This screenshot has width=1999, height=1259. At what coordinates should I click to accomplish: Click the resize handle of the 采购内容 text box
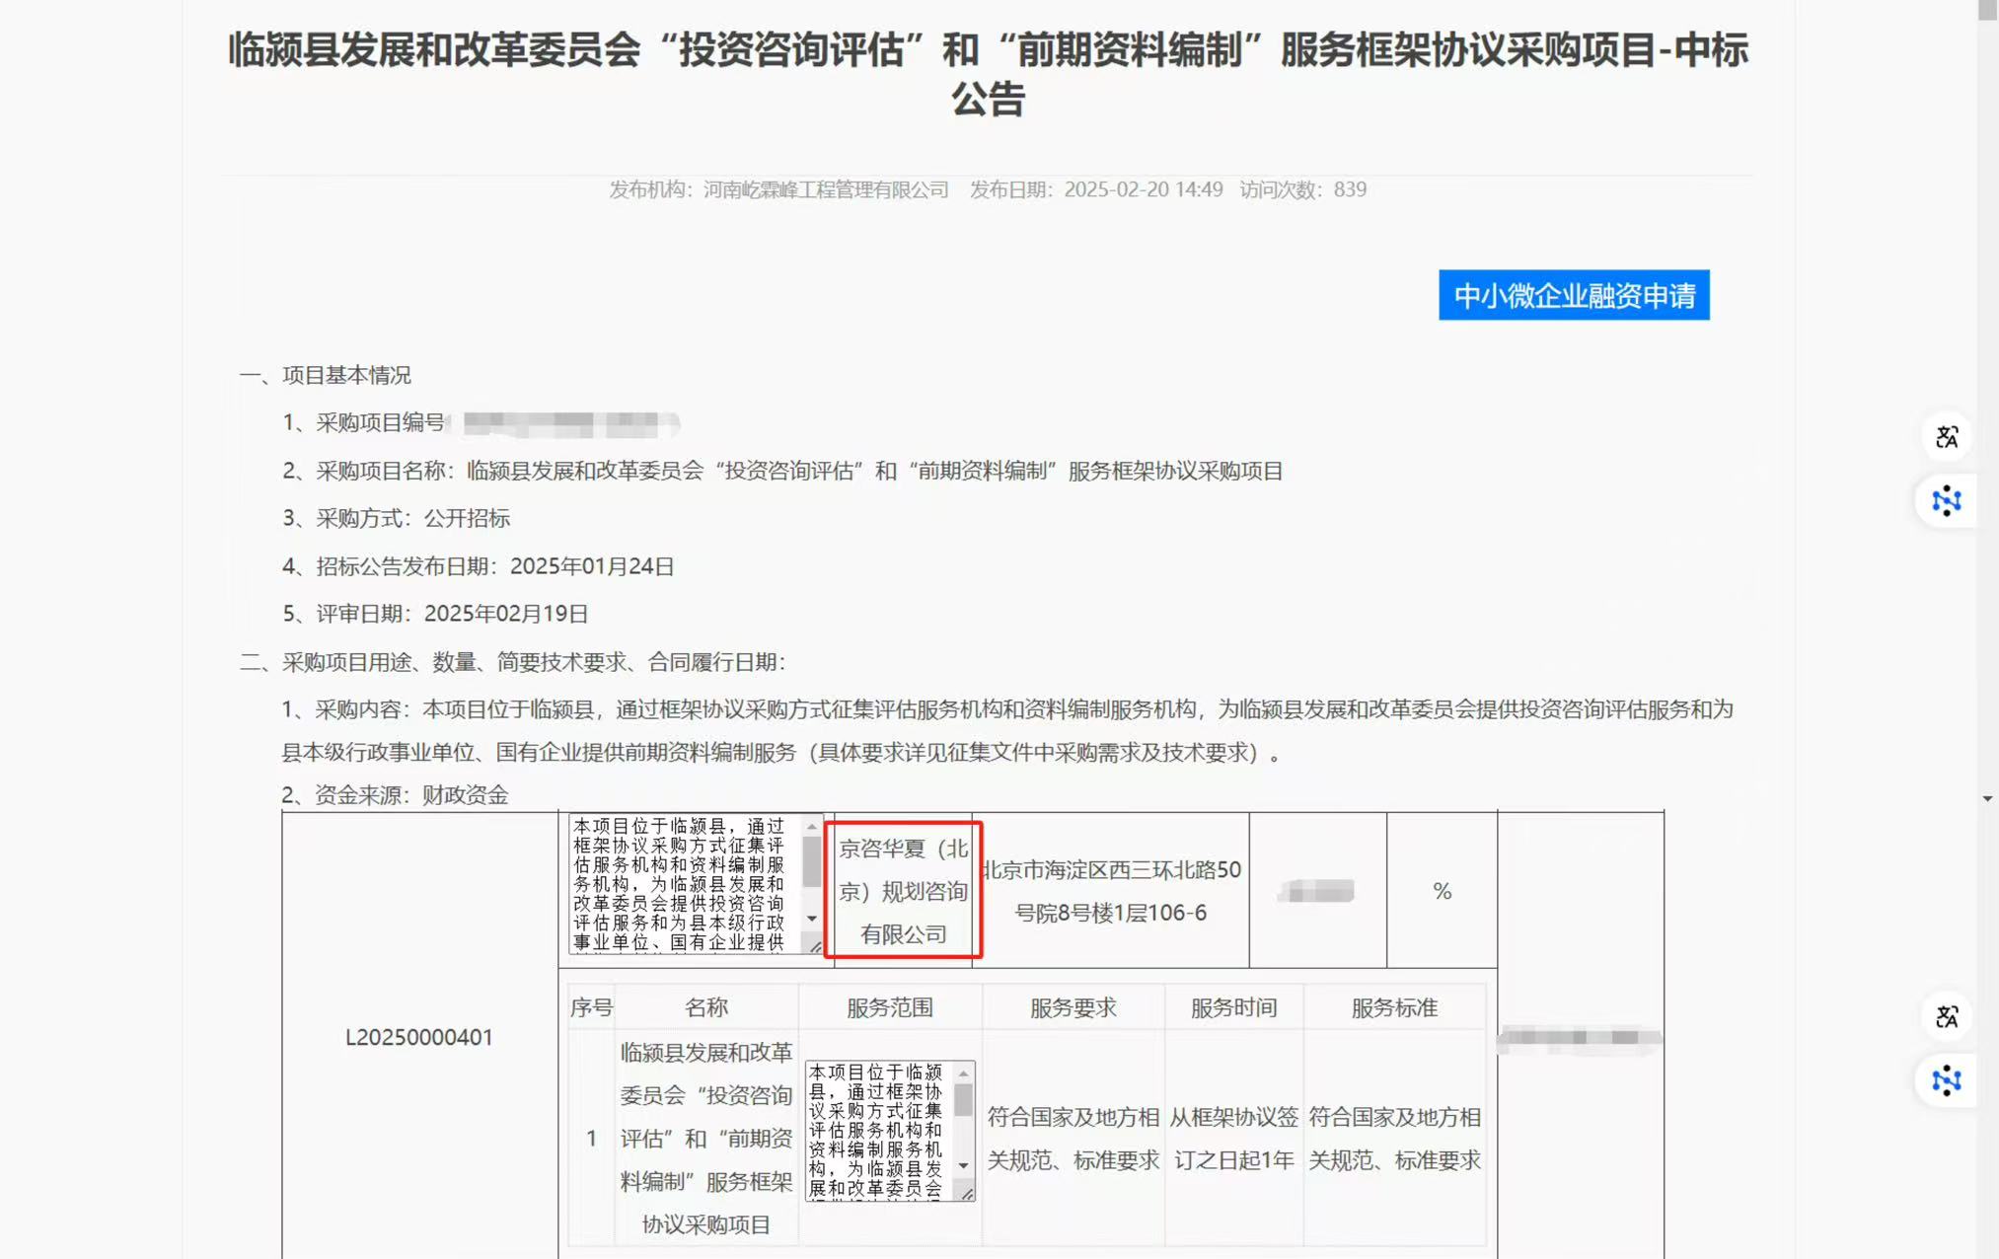(x=815, y=945)
